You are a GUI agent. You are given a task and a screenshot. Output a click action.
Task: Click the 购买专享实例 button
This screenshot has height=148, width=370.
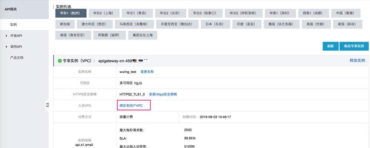[354, 46]
